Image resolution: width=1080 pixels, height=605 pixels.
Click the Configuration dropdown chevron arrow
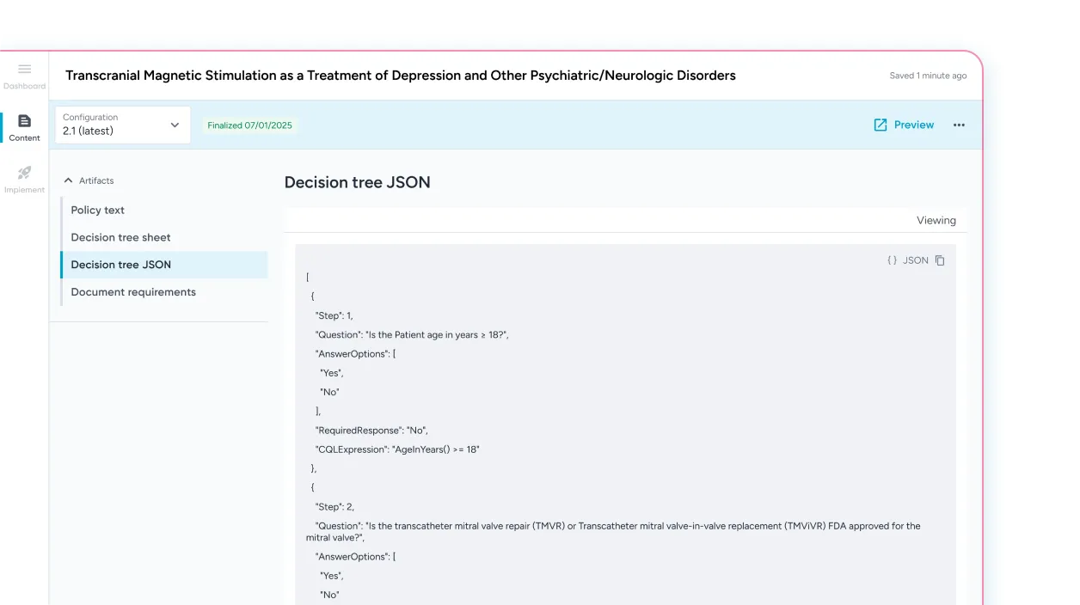[175, 125]
